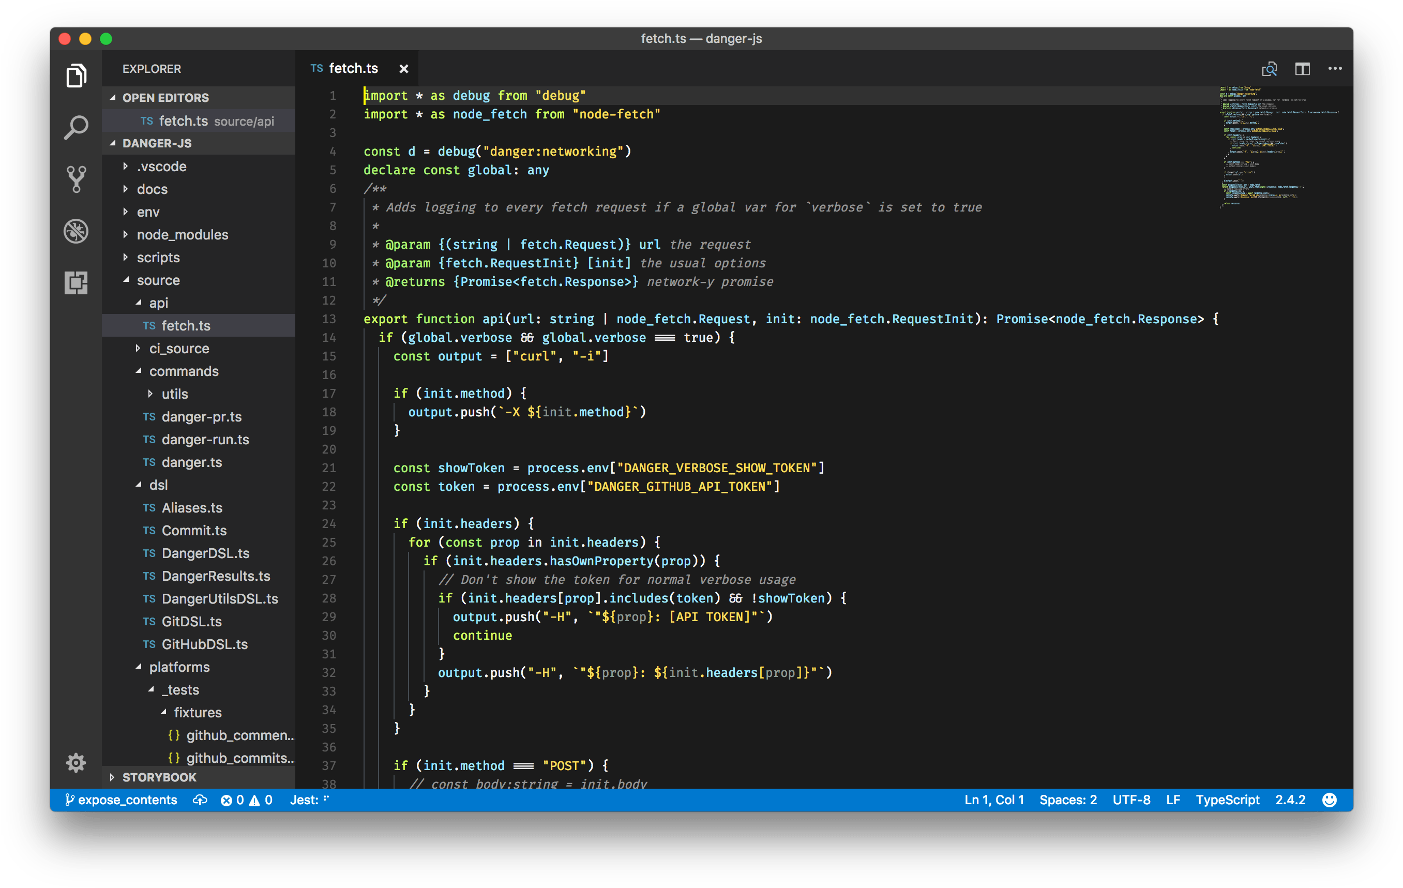Open fetch.ts under the api folder
The image size is (1403, 888).
(x=199, y=325)
